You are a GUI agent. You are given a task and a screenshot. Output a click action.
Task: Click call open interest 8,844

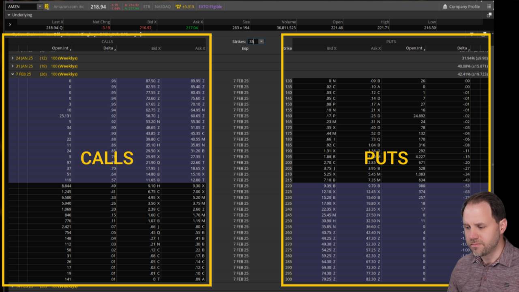click(x=66, y=186)
